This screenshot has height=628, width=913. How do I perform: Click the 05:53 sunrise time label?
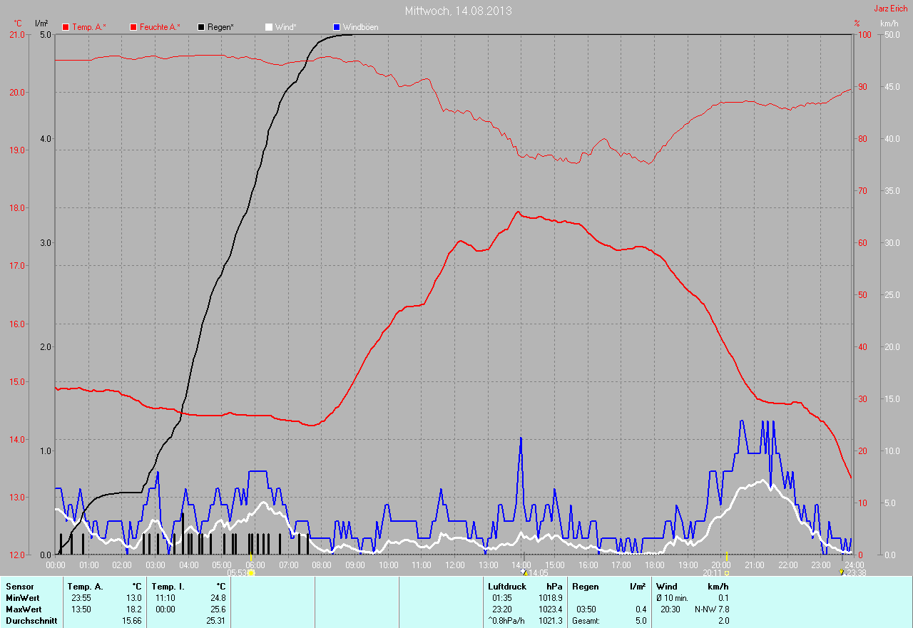237,572
